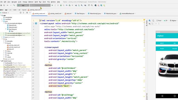Click the Stop square icon in toolbar

(72, 5)
